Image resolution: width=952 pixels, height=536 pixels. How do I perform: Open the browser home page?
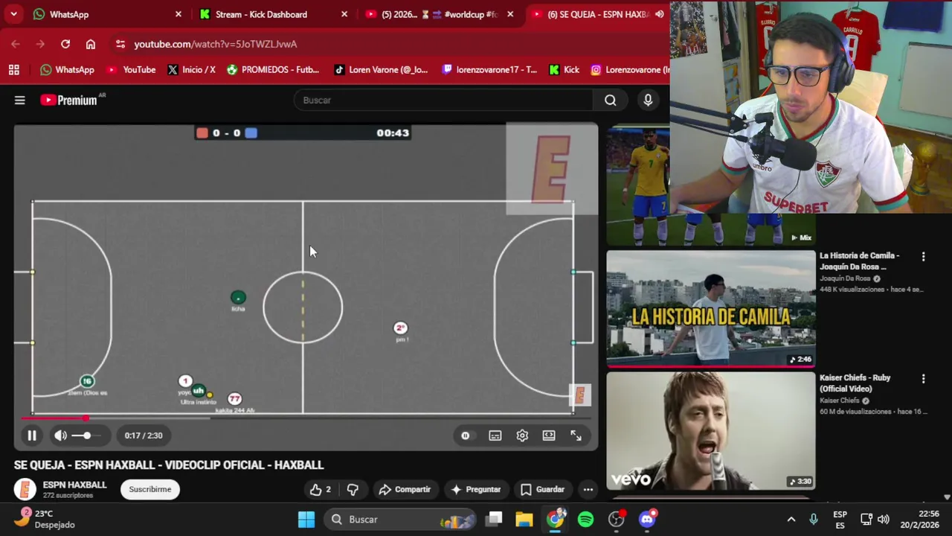91,44
